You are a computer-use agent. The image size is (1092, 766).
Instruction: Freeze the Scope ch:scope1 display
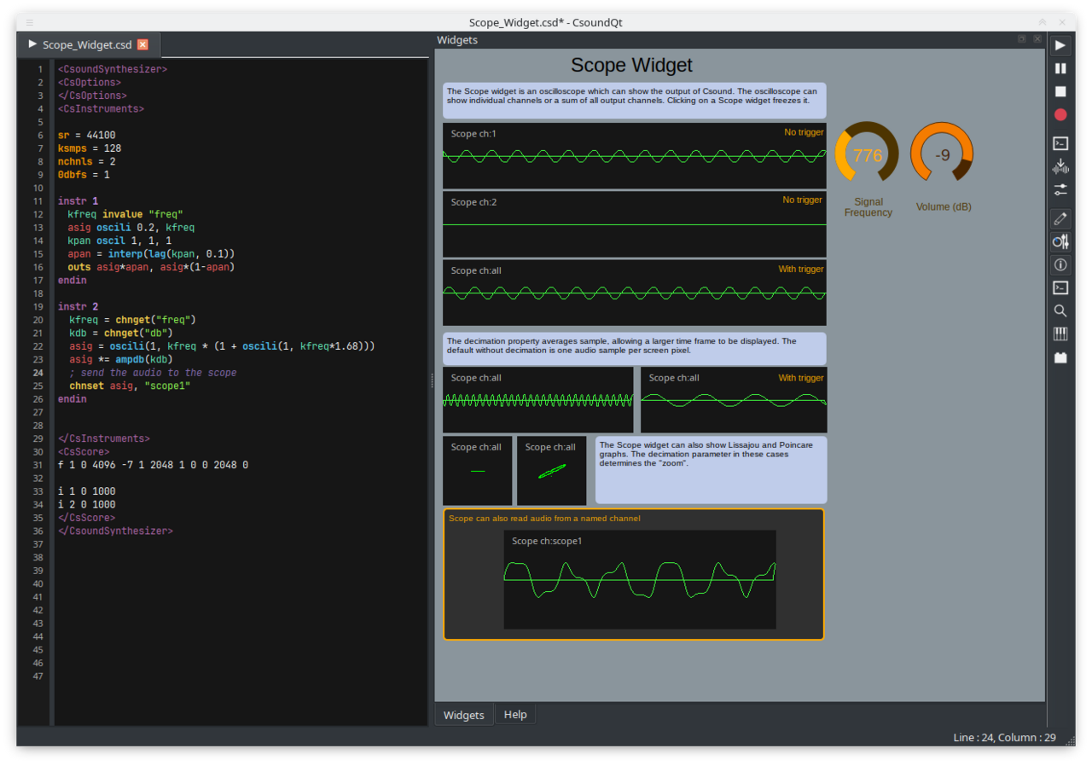click(640, 580)
